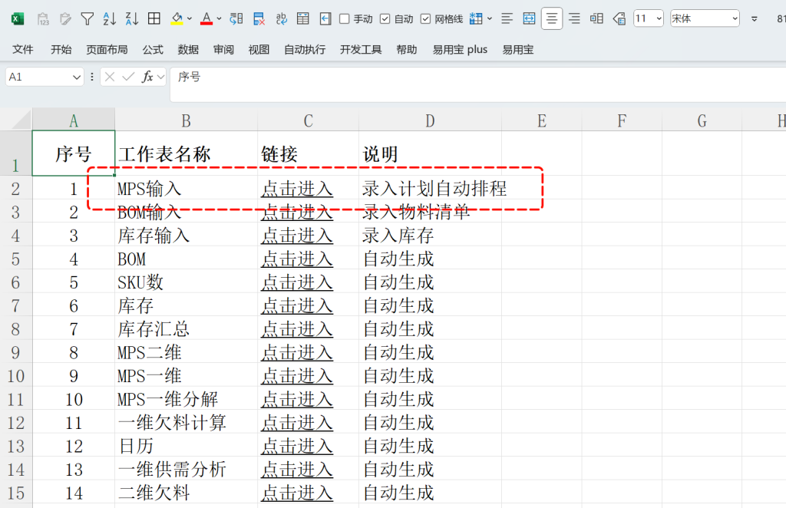Open the 帮助 Help tab

407,50
